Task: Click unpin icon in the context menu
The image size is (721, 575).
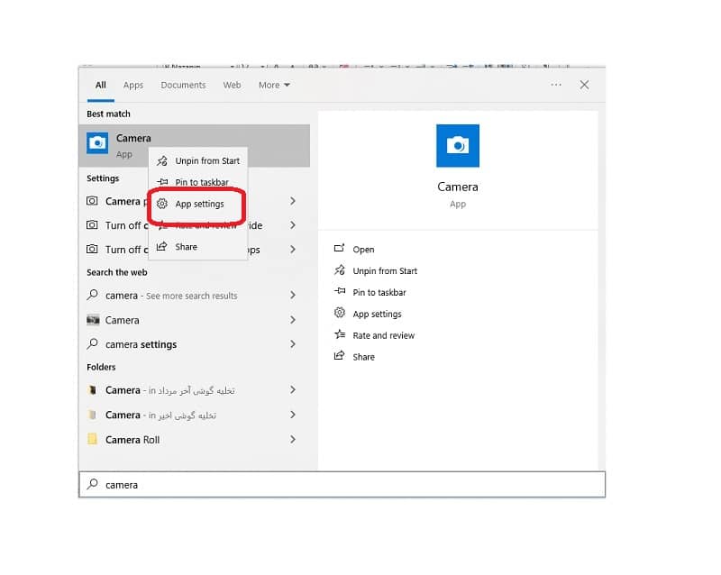Action: click(162, 161)
